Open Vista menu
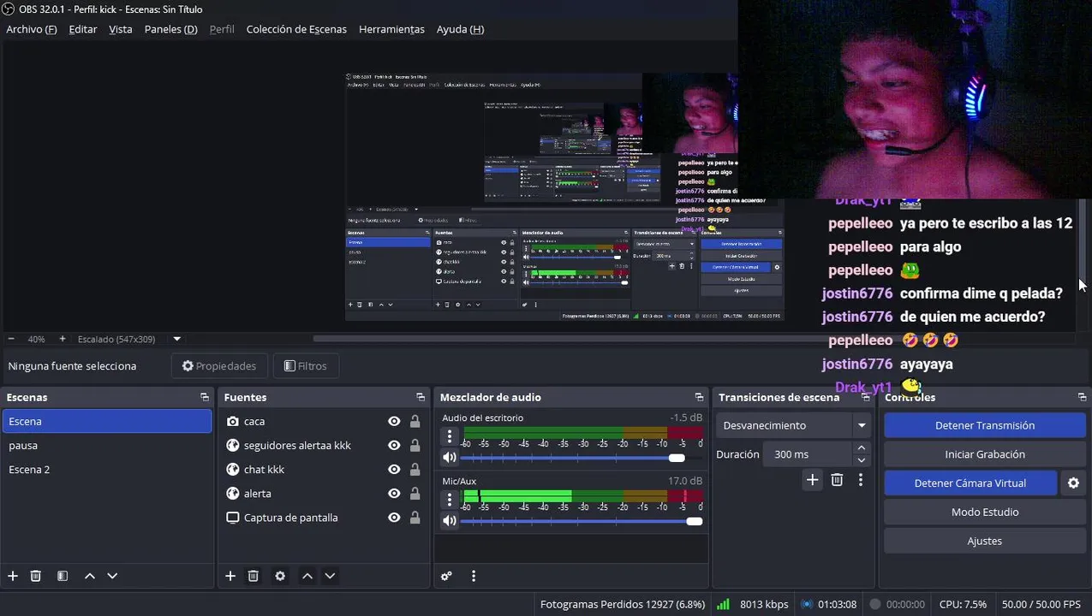The width and height of the screenshot is (1092, 616). pyautogui.click(x=121, y=29)
